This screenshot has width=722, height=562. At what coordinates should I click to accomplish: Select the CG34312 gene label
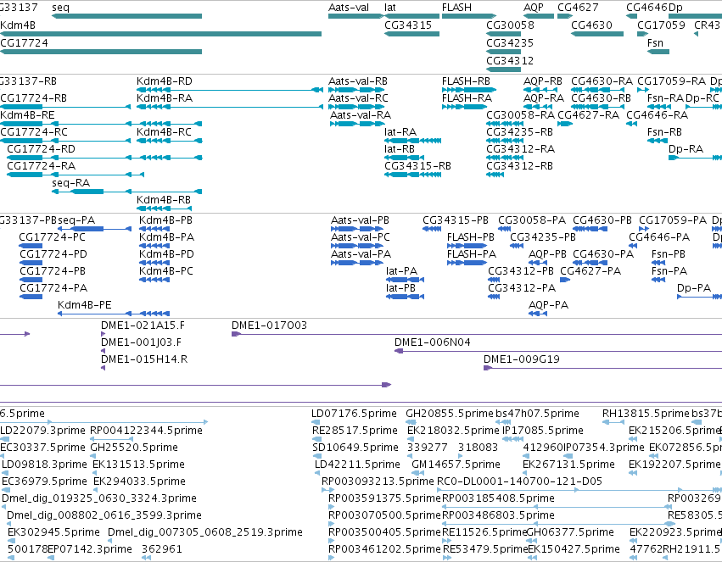[x=510, y=61]
